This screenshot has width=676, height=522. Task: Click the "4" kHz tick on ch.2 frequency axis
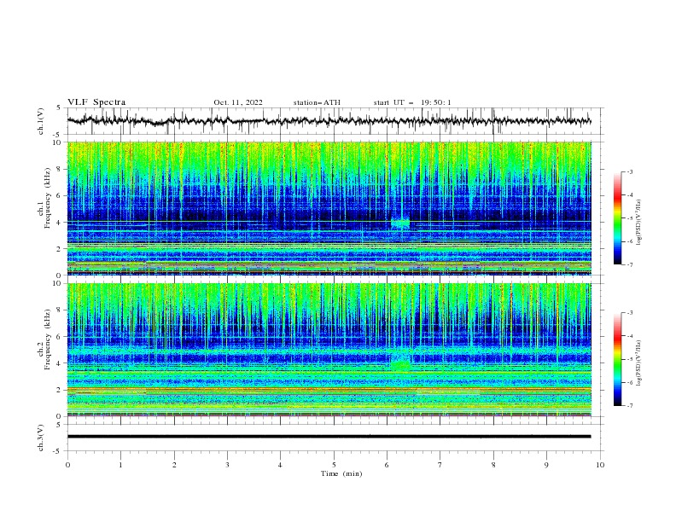coord(60,363)
